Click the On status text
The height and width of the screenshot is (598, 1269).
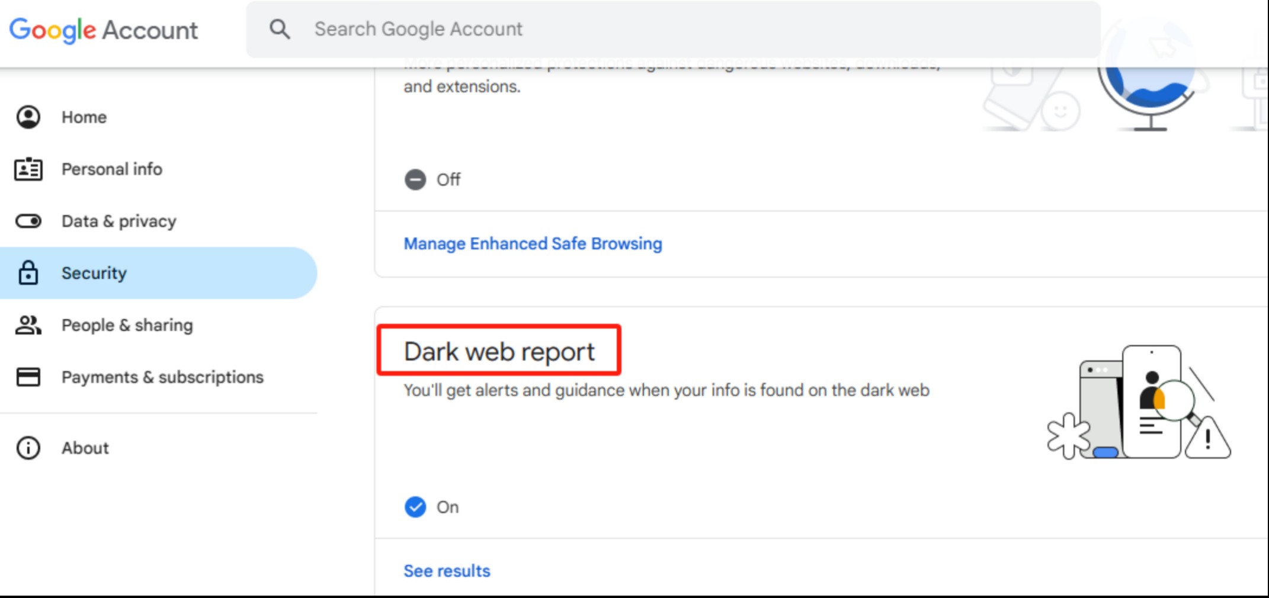(x=448, y=507)
